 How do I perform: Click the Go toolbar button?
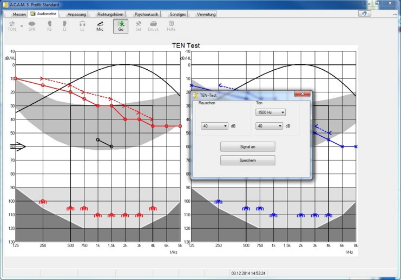[121, 26]
